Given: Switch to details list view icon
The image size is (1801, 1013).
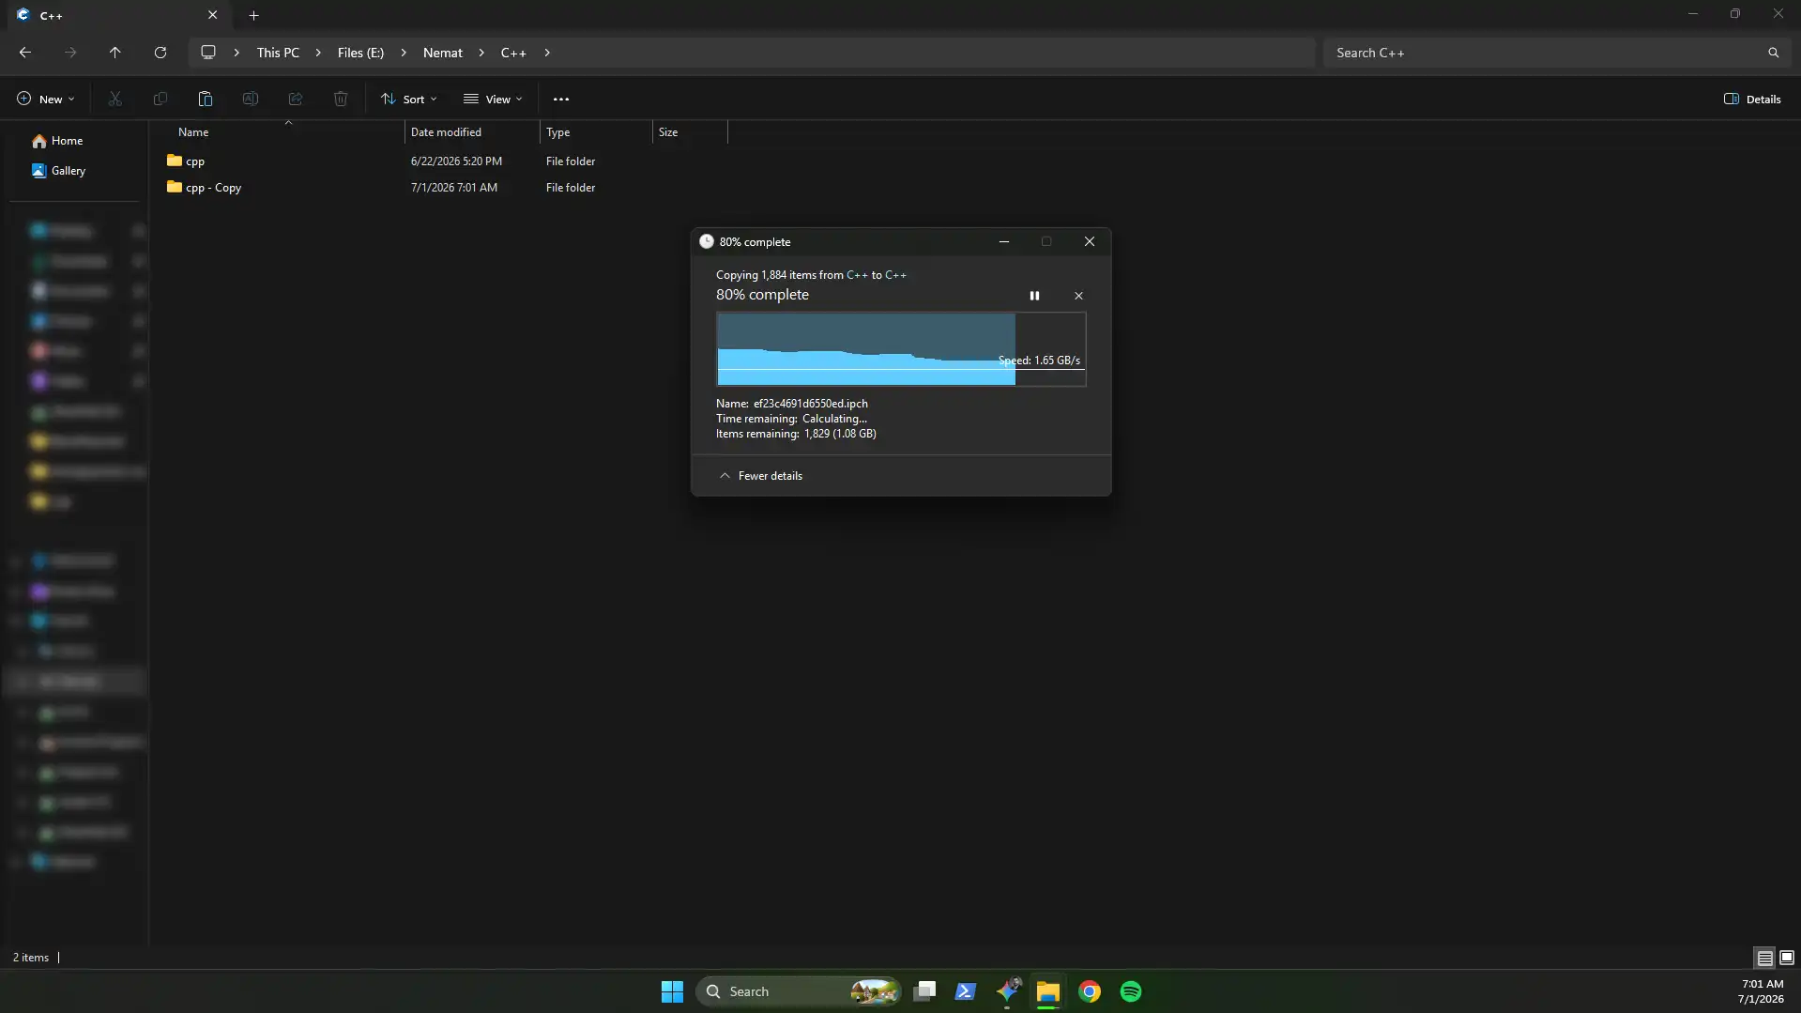Looking at the screenshot, I should point(1764,958).
